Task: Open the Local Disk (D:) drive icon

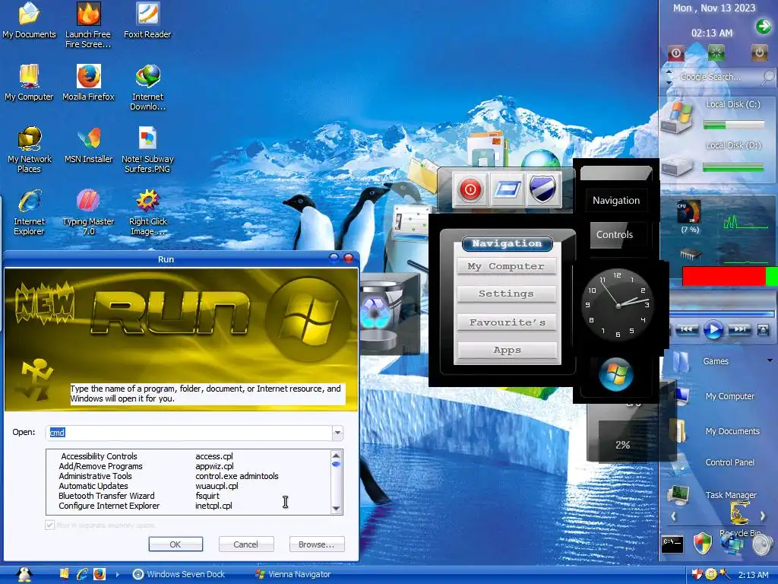Action: [x=678, y=165]
